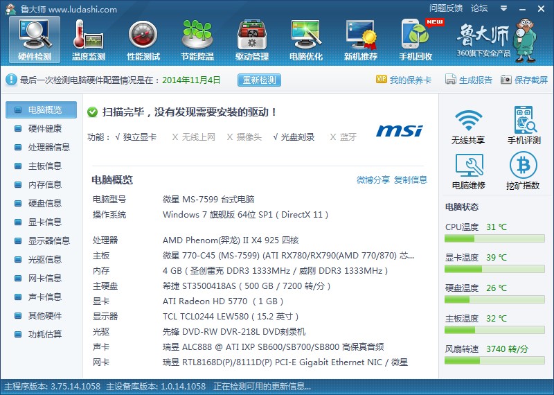This screenshot has width=554, height=395.
Task: Click 2014年11月4日 last detection date
Action: point(191,80)
